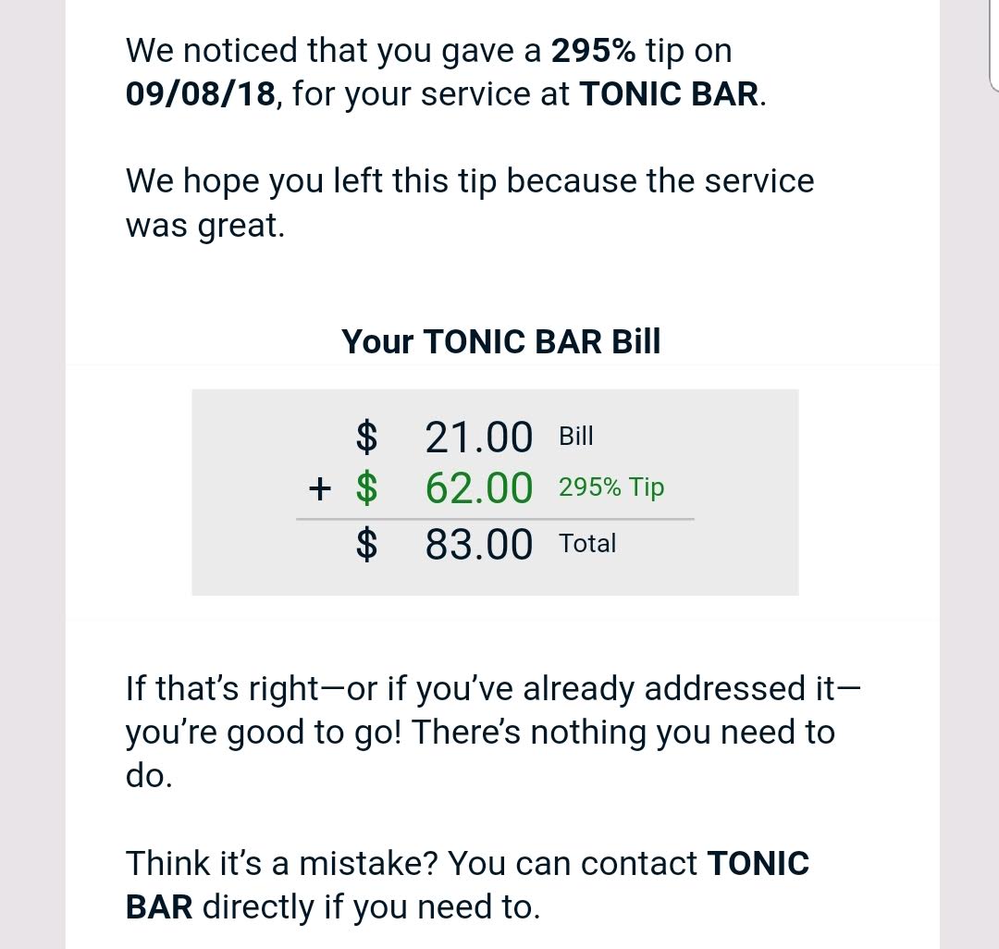Click the bold 295% in the first sentence

pyautogui.click(x=593, y=52)
